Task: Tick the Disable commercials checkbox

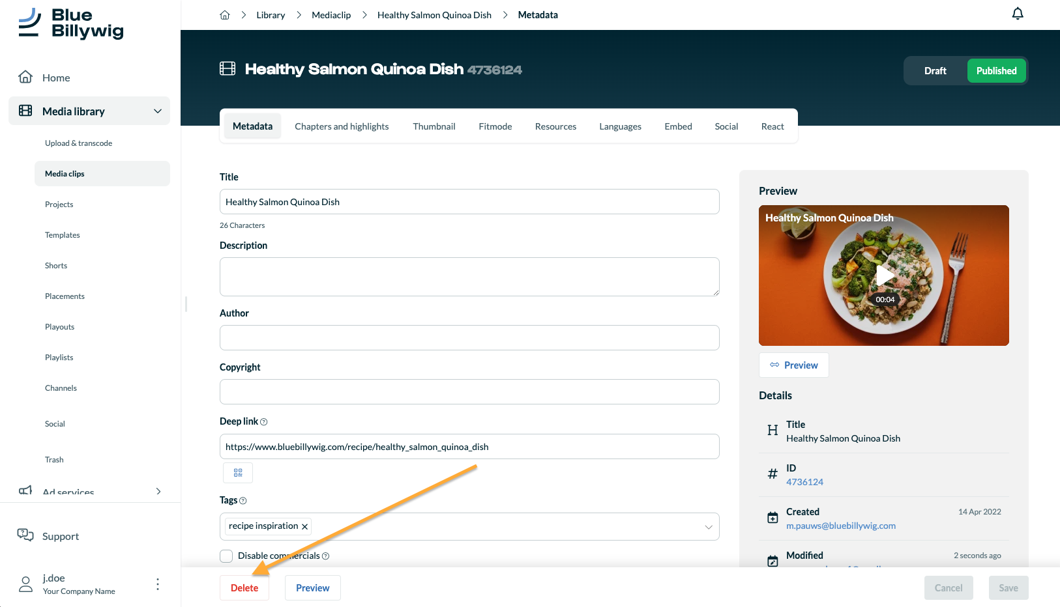Action: click(x=226, y=556)
